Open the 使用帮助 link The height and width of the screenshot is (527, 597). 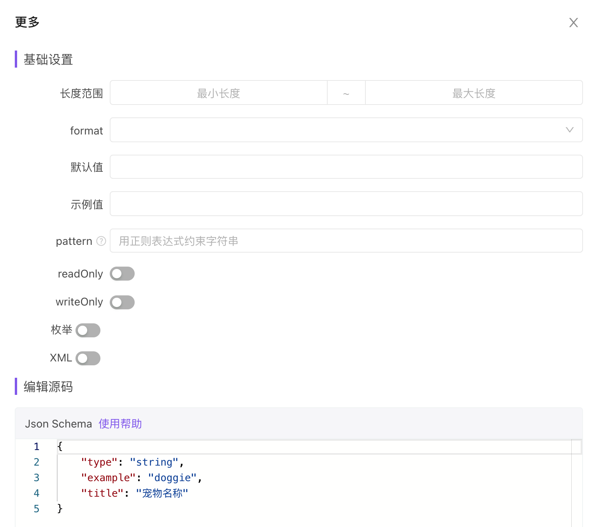click(x=120, y=424)
